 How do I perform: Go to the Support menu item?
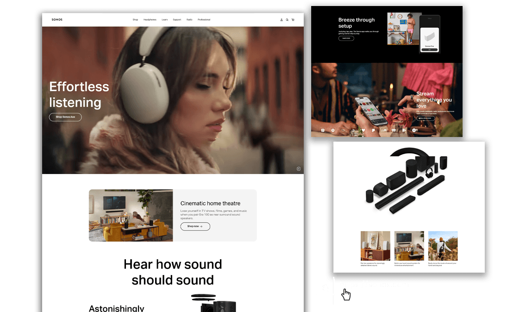177,20
